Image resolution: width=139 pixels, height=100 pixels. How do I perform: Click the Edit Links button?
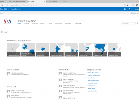coord(78,24)
